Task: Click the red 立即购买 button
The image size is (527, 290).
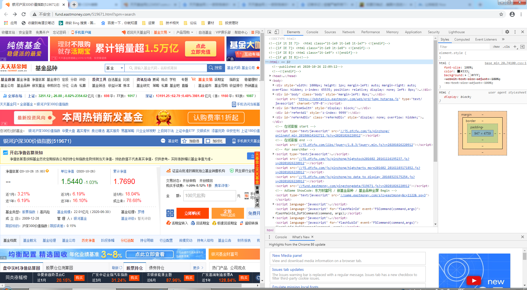Action: pyautogui.click(x=192, y=213)
